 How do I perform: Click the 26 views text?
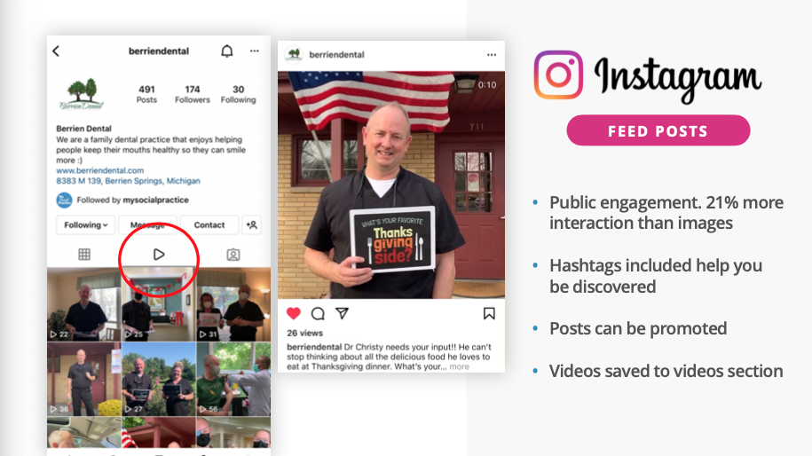pos(305,333)
